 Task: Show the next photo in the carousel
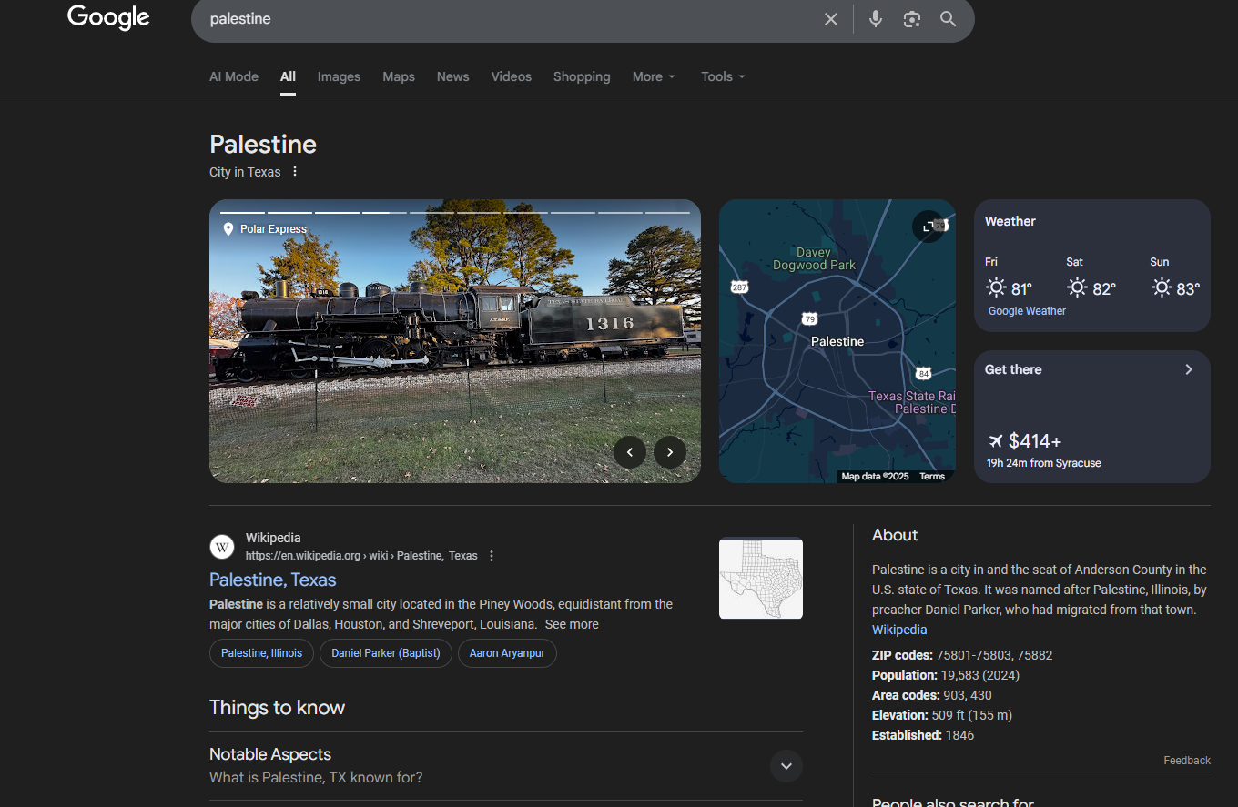[x=670, y=452]
